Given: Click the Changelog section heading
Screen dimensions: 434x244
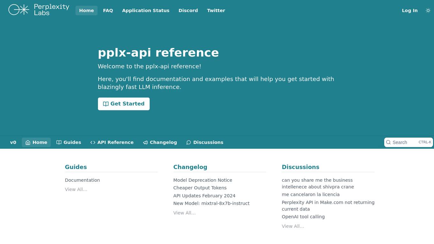Looking at the screenshot, I should click(190, 167).
